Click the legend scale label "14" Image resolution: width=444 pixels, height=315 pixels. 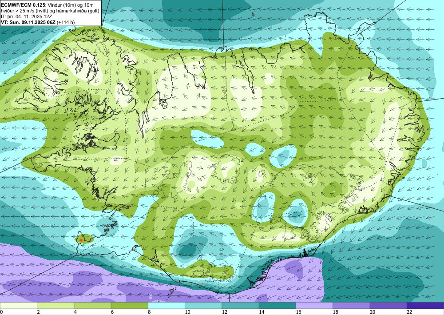tap(262, 312)
